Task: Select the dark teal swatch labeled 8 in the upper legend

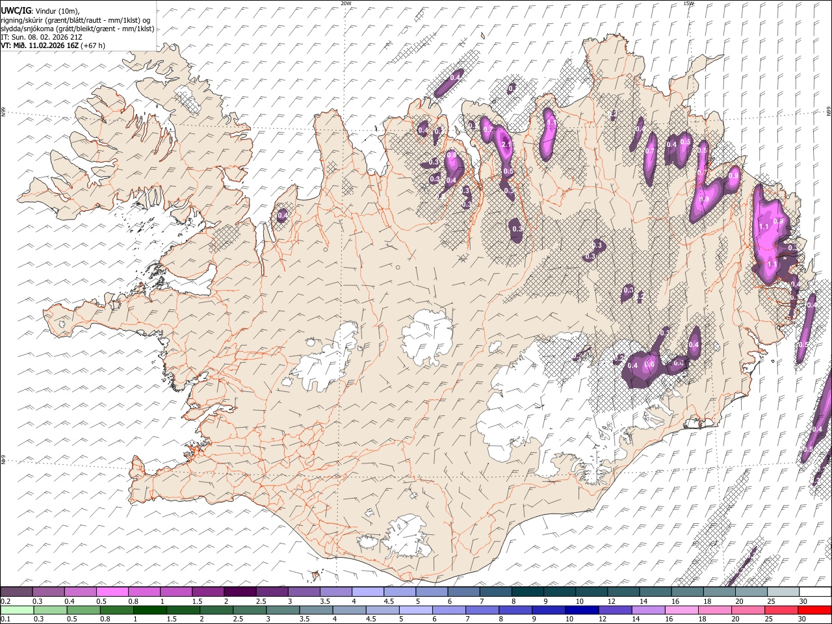Action: click(527, 591)
